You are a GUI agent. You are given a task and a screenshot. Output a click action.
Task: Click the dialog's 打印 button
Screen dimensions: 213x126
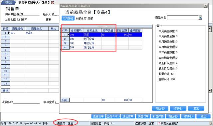point(178,108)
